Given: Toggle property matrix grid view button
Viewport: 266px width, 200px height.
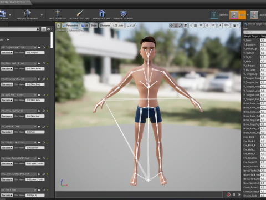Looking at the screenshot, I should point(43,29).
